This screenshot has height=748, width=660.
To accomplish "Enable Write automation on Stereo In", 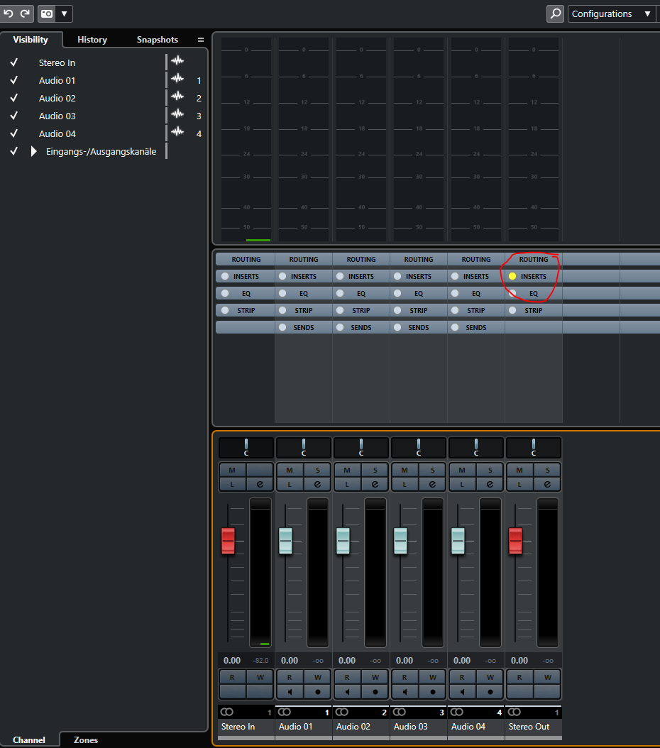I will (x=260, y=677).
